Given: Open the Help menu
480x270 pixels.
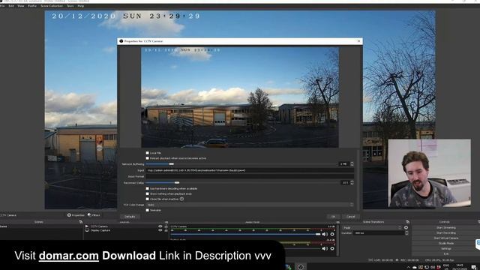Looking at the screenshot, I should click(x=81, y=6).
